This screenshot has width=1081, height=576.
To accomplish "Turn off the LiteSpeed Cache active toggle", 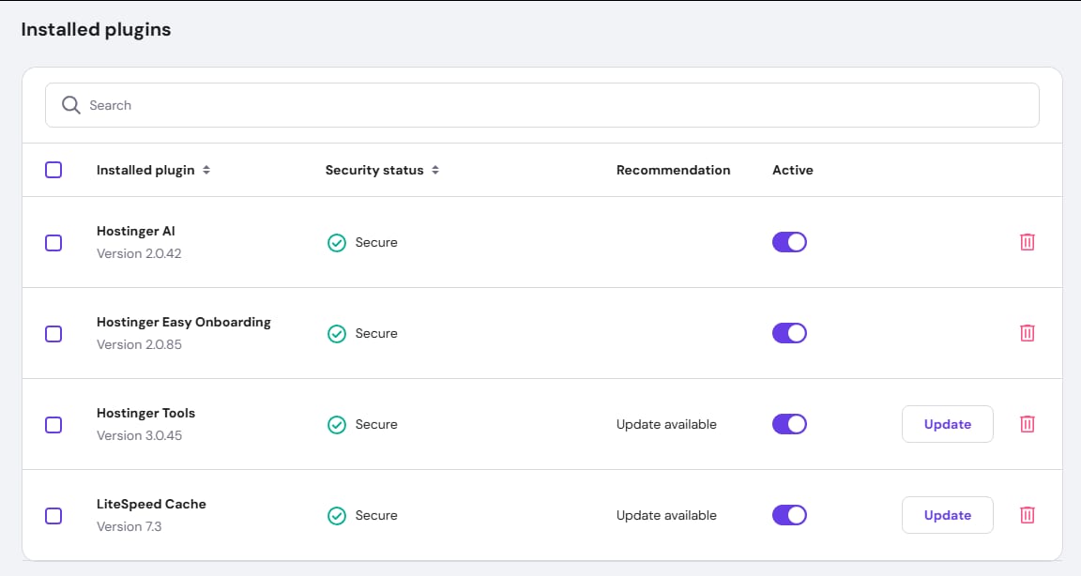I will 789,515.
